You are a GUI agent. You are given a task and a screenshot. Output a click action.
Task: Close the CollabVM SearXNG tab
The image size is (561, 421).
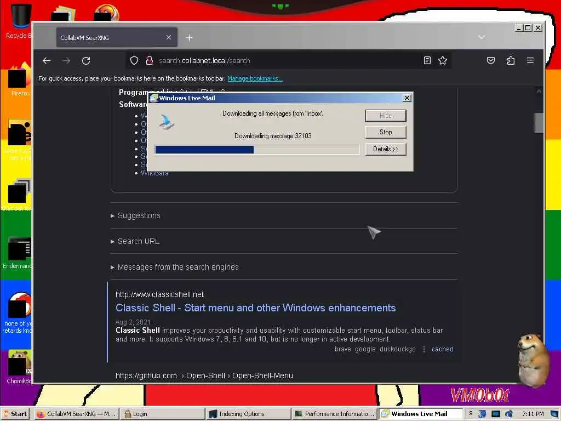click(x=169, y=37)
